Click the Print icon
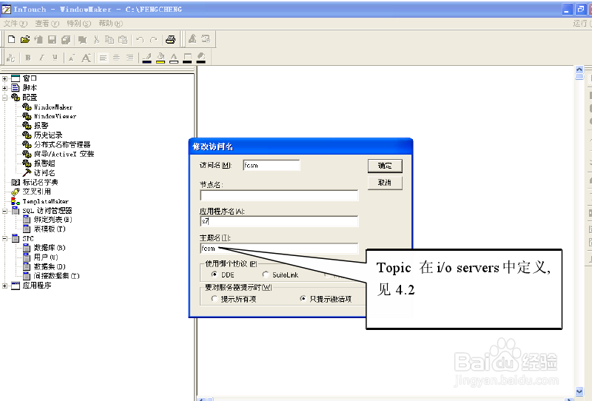This screenshot has width=592, height=401. point(171,39)
